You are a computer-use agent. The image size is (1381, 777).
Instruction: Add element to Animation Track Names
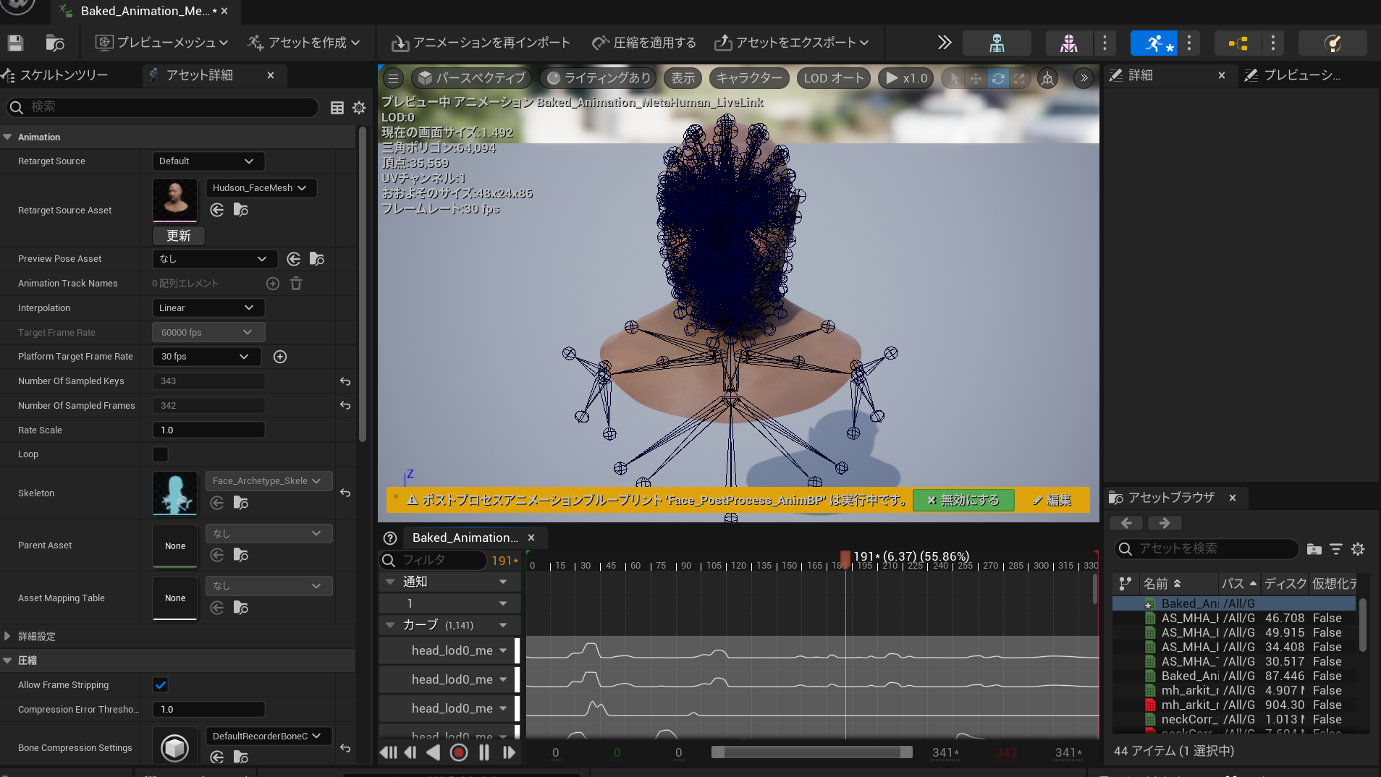(273, 284)
